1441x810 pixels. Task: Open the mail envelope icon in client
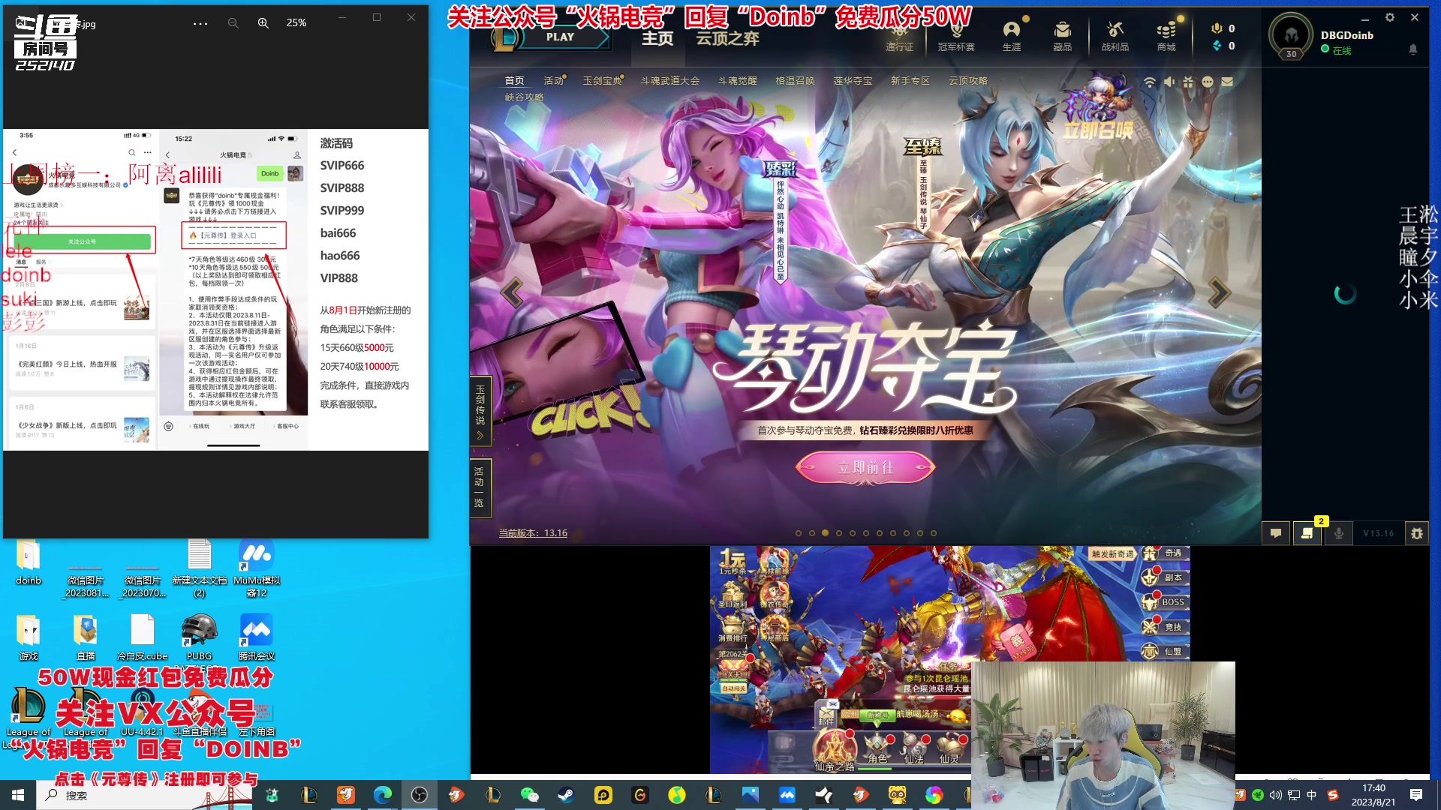tap(1227, 82)
